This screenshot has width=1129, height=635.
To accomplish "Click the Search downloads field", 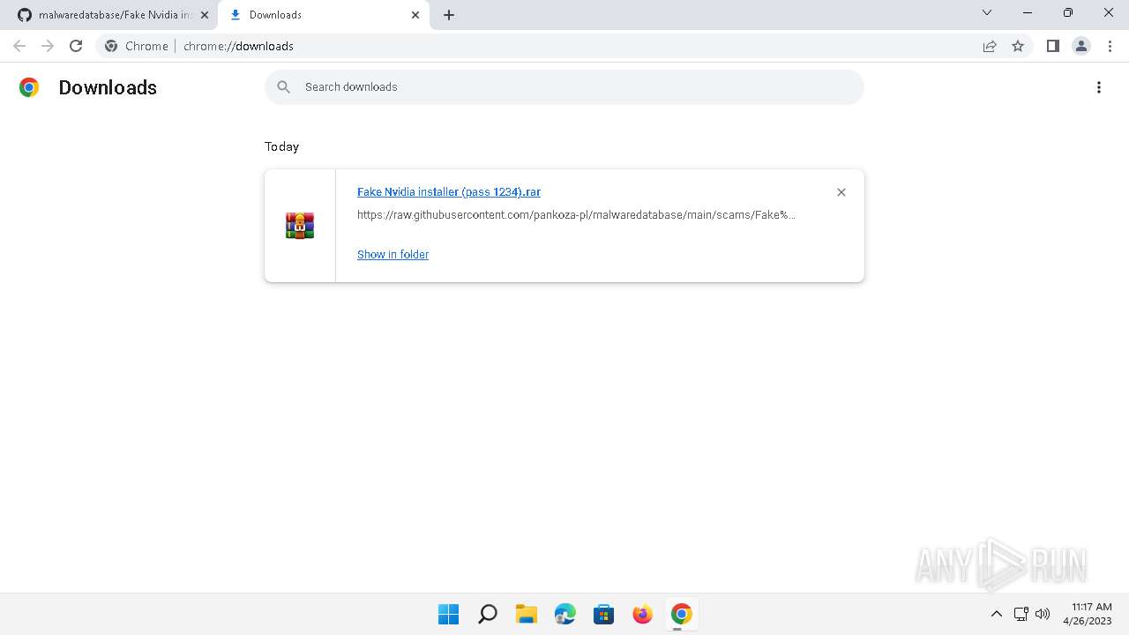I will click(564, 87).
